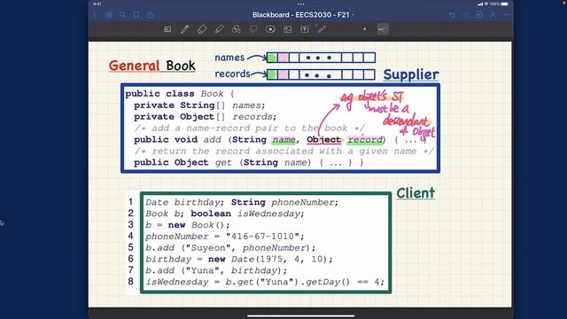Tap the 'Client' label
Screen dimensions: 567x319
[x=416, y=193]
